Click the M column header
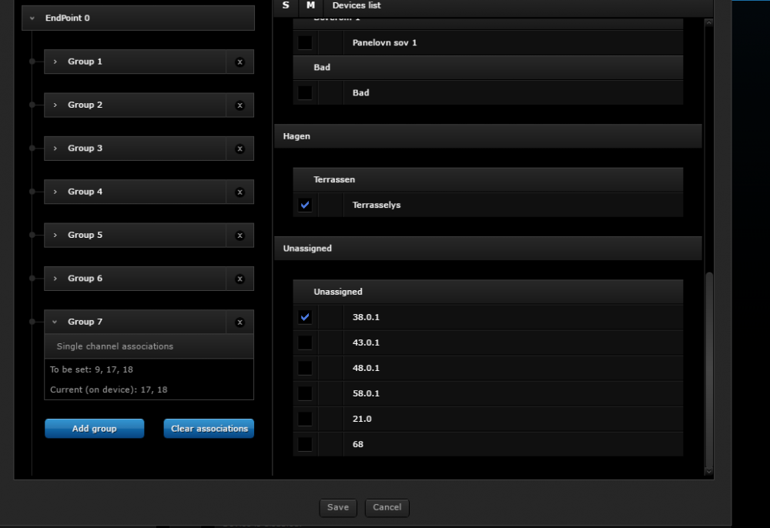The image size is (770, 528). click(310, 5)
